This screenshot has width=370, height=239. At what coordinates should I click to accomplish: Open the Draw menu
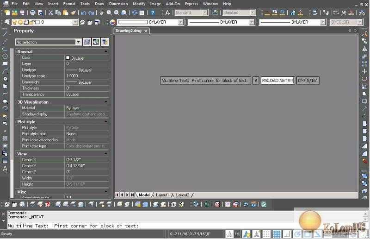tap(99, 4)
